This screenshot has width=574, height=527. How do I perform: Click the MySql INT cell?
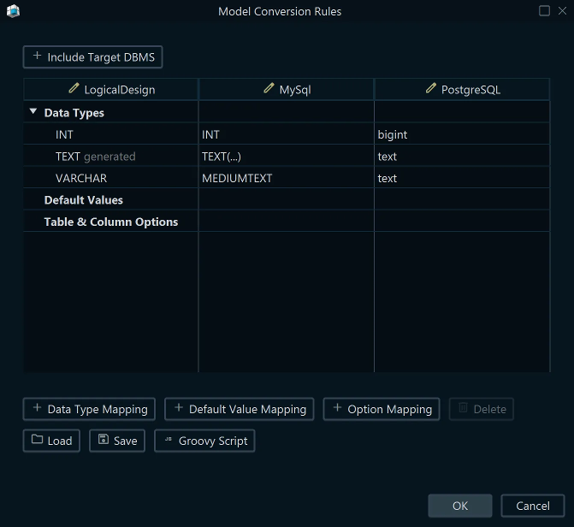pos(287,134)
